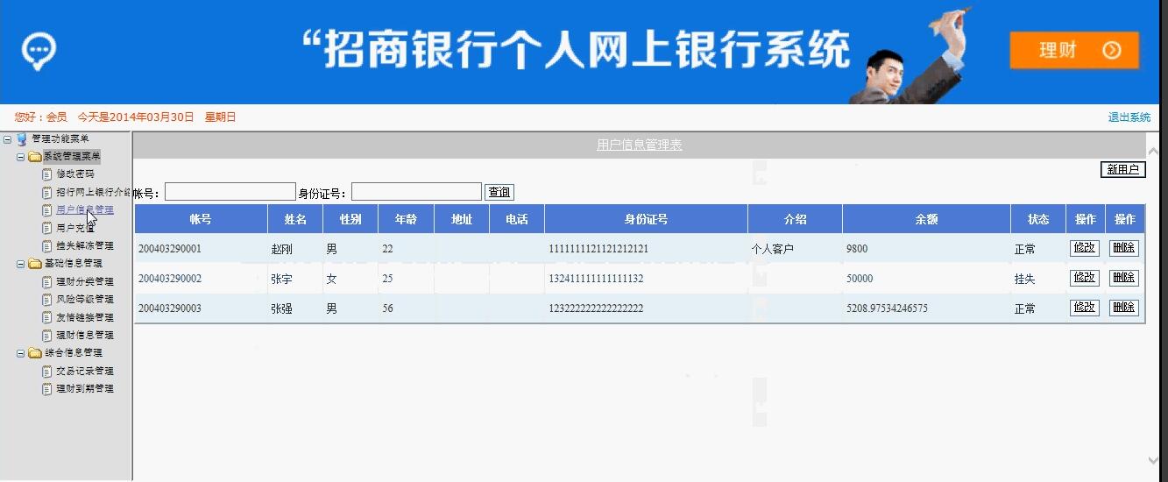Select the 管理功能菜单 root label
Image resolution: width=1168 pixels, height=482 pixels.
(60, 139)
